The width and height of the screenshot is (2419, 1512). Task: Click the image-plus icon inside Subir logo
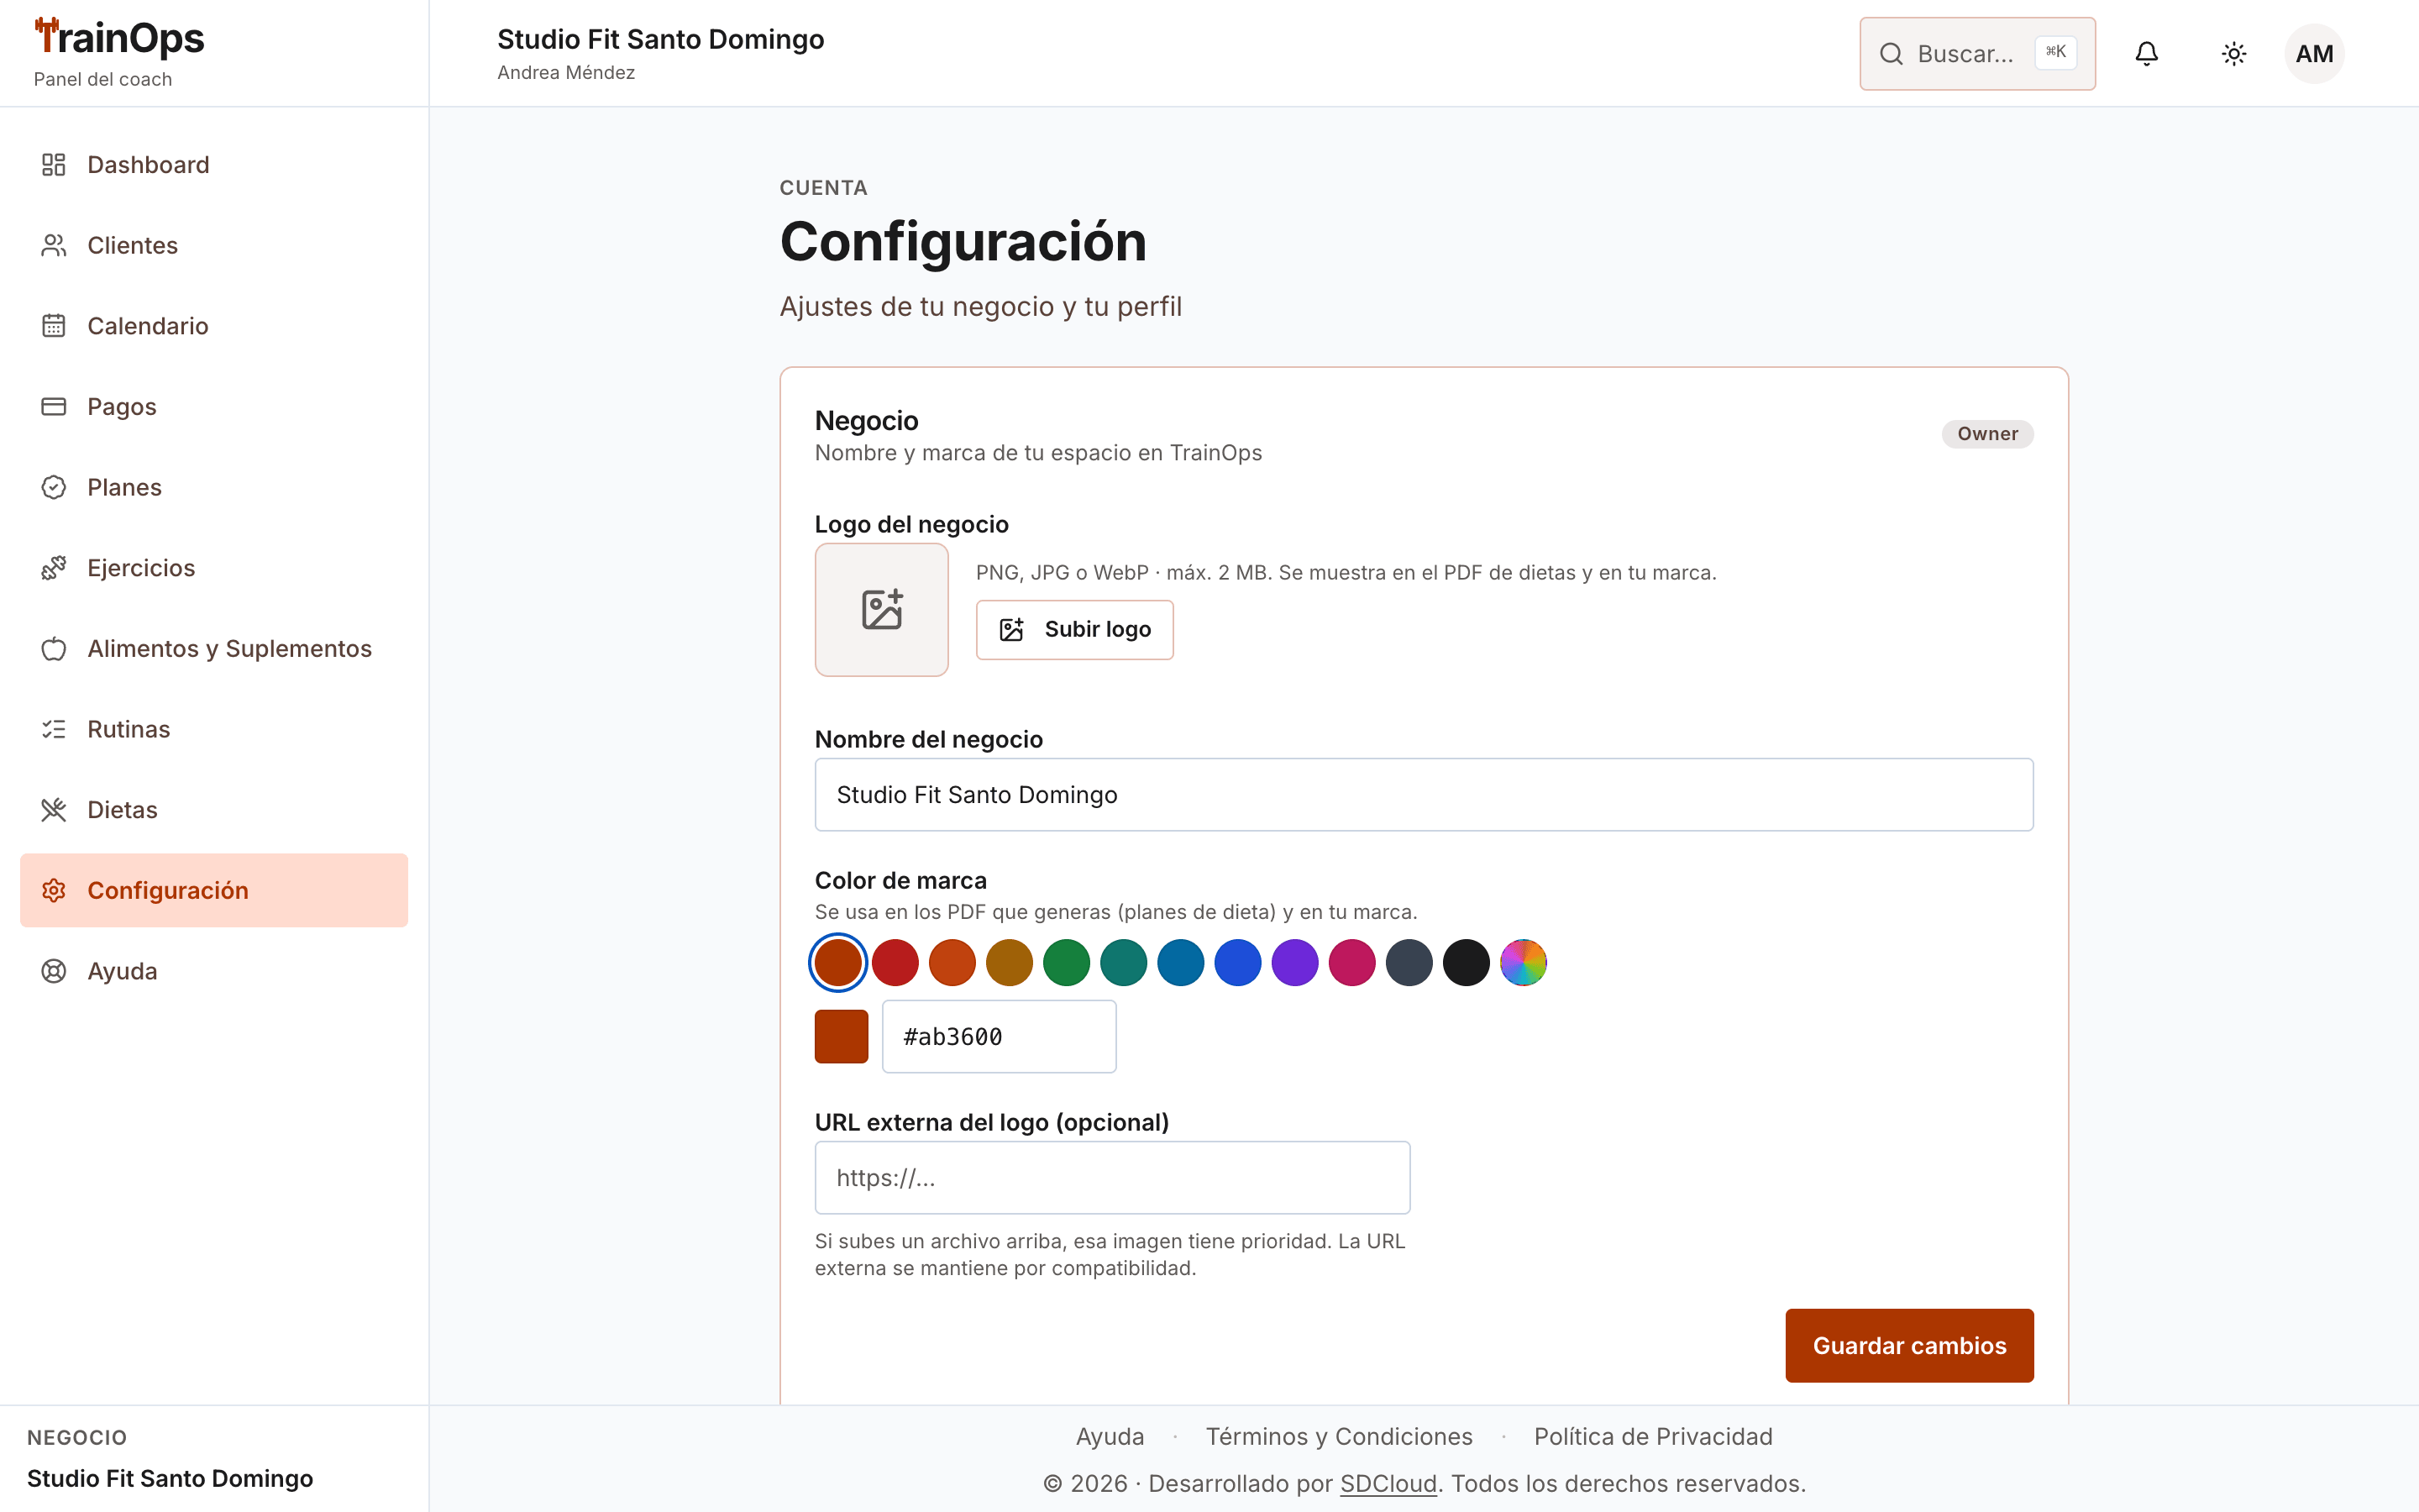(1011, 629)
